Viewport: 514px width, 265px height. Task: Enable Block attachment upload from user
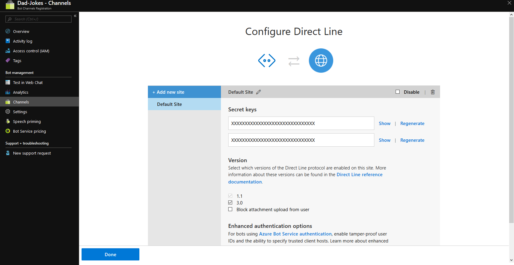230,209
